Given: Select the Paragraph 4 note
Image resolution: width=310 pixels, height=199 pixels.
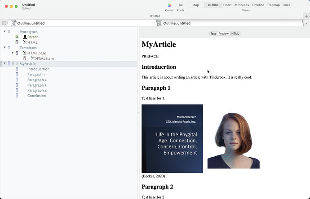Looking at the screenshot, I should (x=37, y=90).
